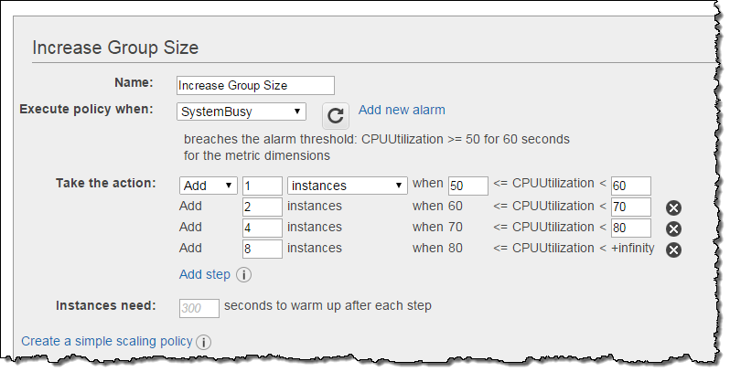Click the info icon beside Add step
This screenshot has height=372, width=730.
coord(244,274)
